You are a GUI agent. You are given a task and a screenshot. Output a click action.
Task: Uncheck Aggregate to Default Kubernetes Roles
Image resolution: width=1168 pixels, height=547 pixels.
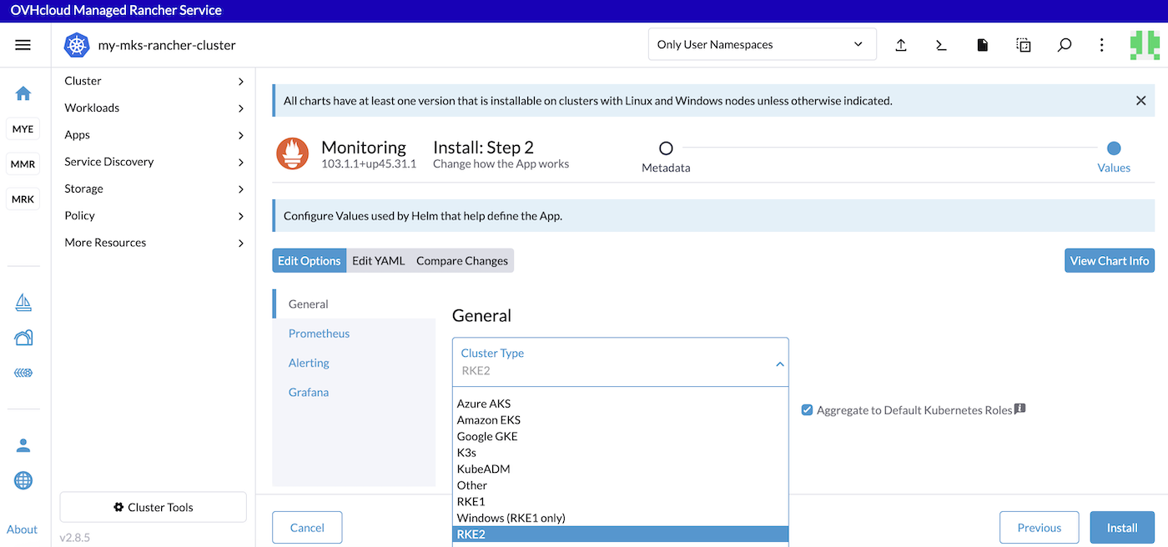807,409
